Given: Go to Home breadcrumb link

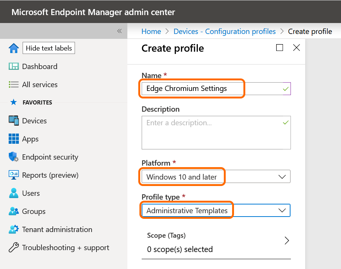Looking at the screenshot, I should [151, 32].
